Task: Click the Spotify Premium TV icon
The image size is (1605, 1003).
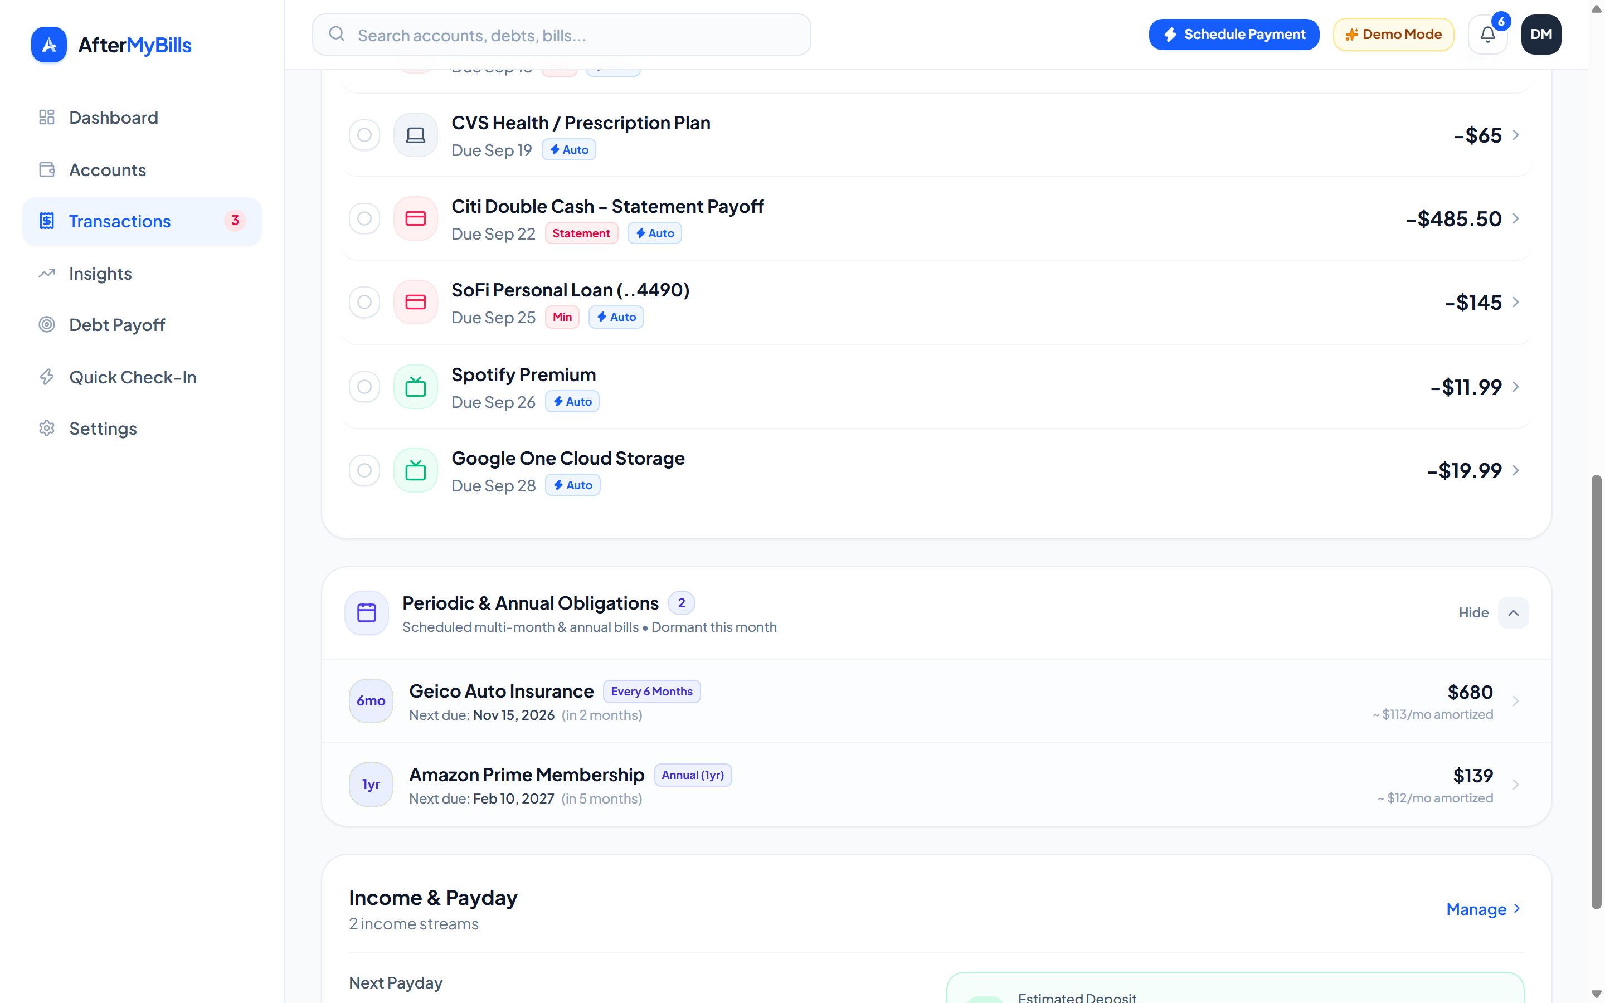Action: (416, 387)
